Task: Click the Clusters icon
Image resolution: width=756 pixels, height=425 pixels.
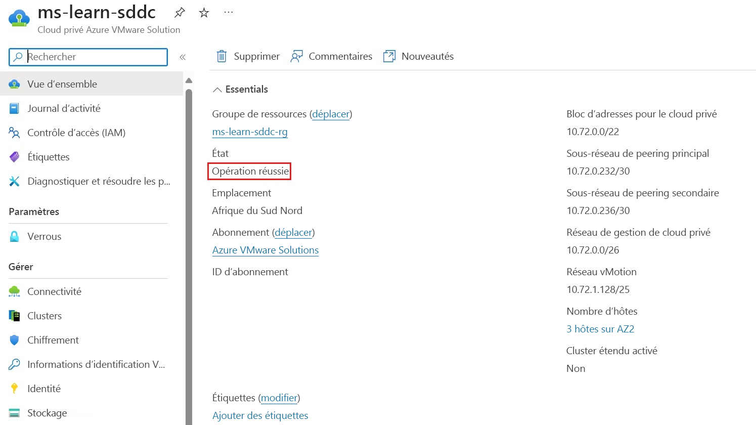Action: click(x=15, y=315)
